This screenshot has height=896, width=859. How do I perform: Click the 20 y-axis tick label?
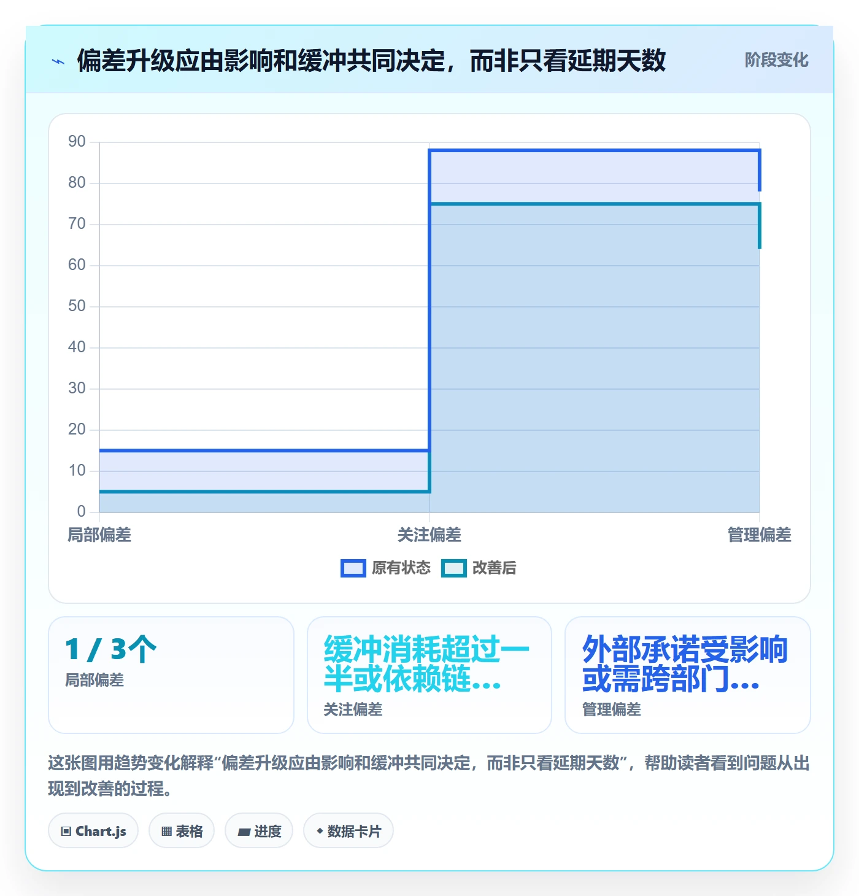pyautogui.click(x=77, y=430)
